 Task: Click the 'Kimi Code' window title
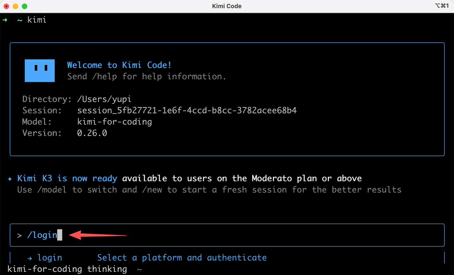click(227, 6)
